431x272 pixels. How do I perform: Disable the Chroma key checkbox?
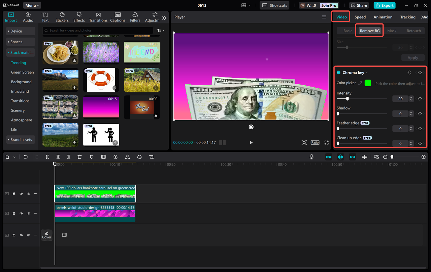338,72
